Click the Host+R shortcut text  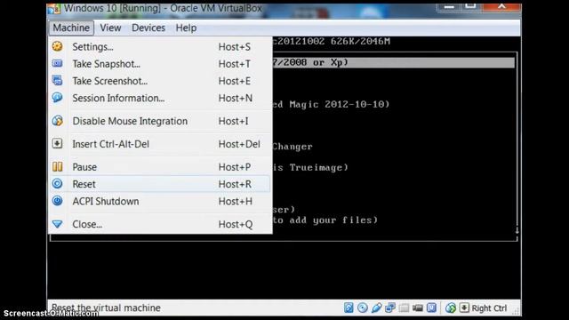point(235,184)
